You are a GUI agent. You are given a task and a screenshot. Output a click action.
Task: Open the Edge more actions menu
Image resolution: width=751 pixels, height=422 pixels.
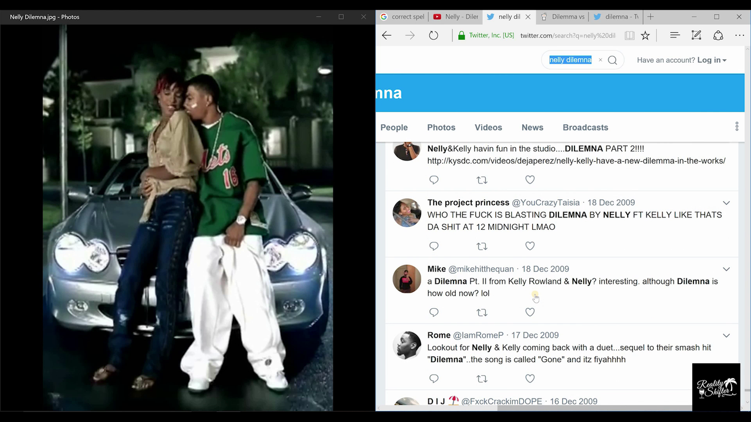click(x=739, y=36)
